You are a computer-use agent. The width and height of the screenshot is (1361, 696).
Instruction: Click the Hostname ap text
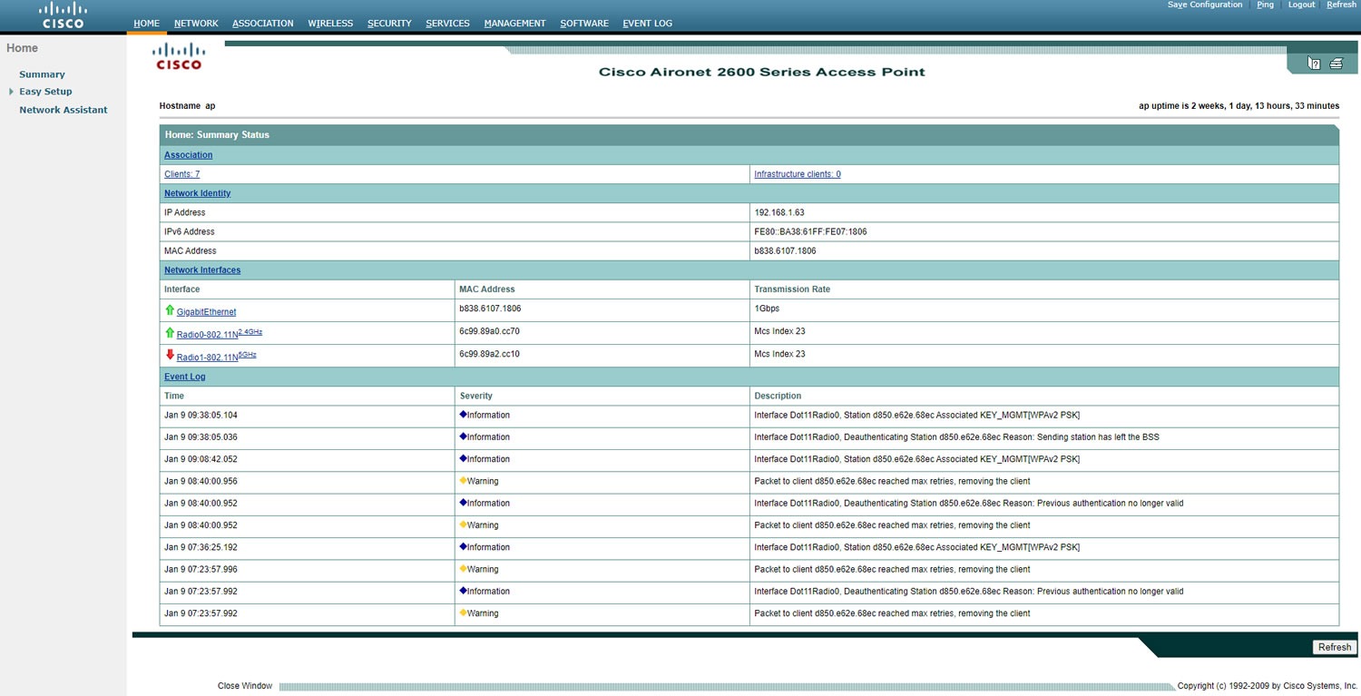[187, 106]
